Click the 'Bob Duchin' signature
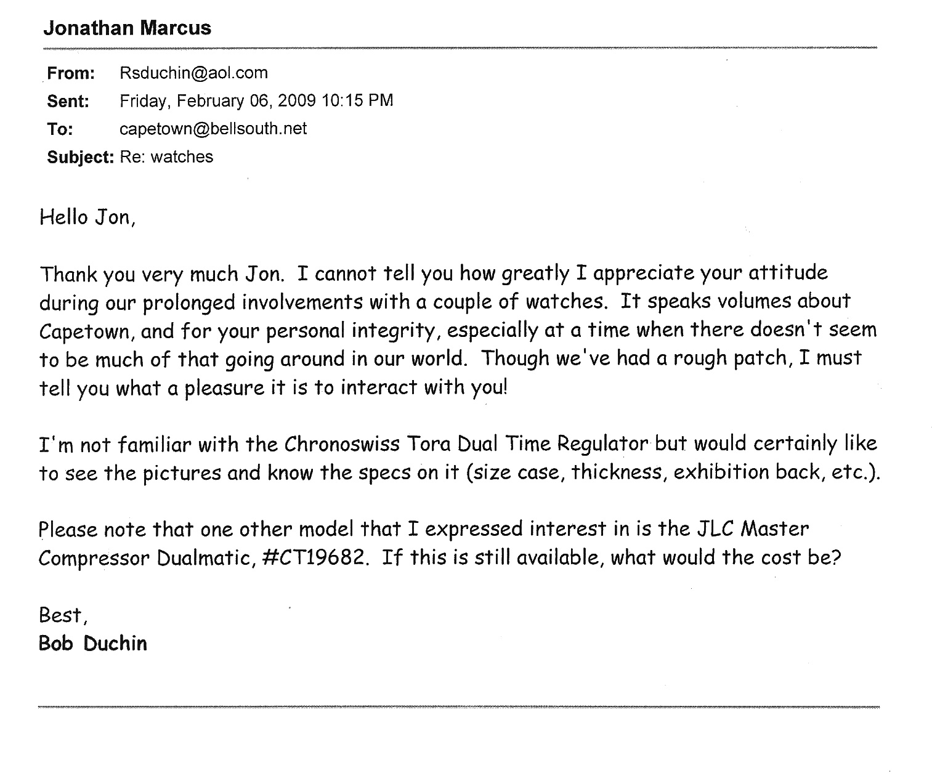The width and height of the screenshot is (932, 781). coord(93,643)
